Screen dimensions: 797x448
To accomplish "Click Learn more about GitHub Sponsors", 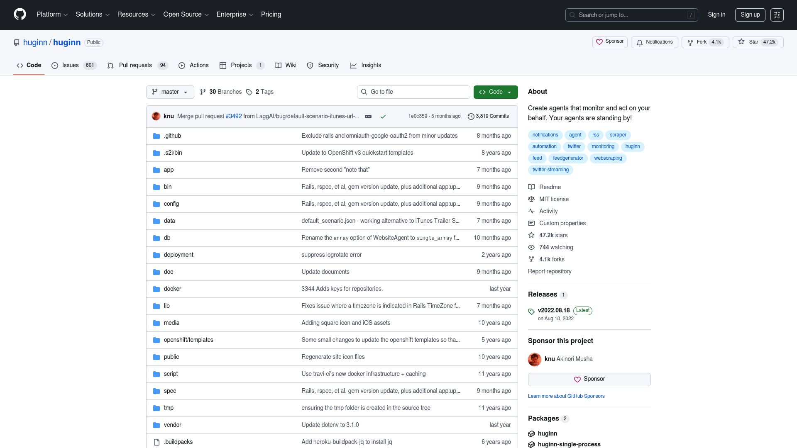I will [566, 397].
